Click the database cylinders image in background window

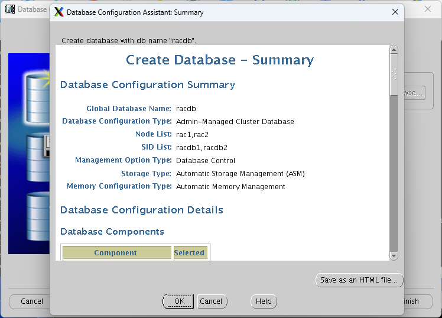point(29,154)
